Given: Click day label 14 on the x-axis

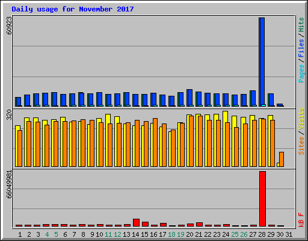Looking at the screenshot, I should pyautogui.click(x=135, y=234).
